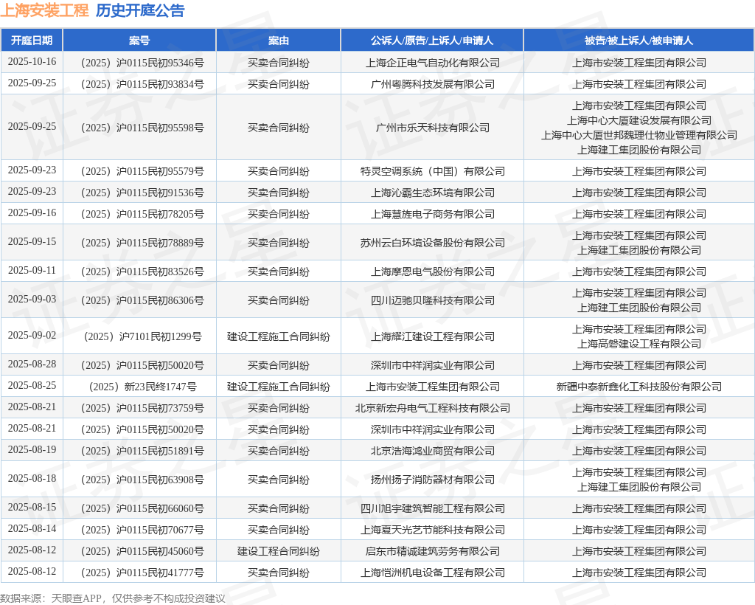The width and height of the screenshot is (755, 605).
Task: Click plaintiff 上海恺洲机电设备工程有限公司
Action: tap(432, 573)
